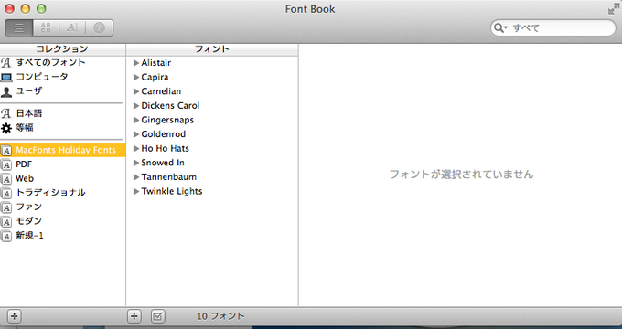Select the Gingersnaps font name

pos(167,120)
